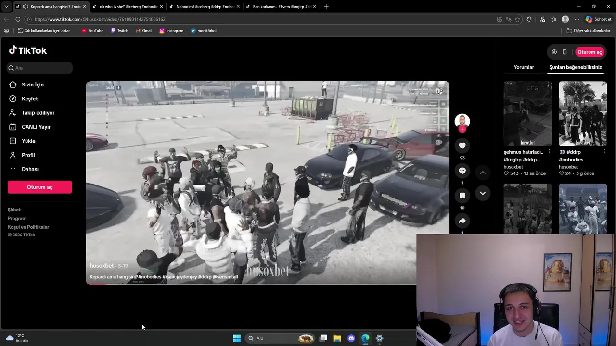
Task: Switch to 'Nobodies! #iceberg' browser tab
Action: pyautogui.click(x=205, y=7)
